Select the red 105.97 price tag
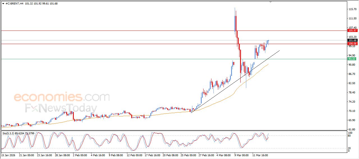This screenshot has width=359, height=159. click(x=352, y=30)
